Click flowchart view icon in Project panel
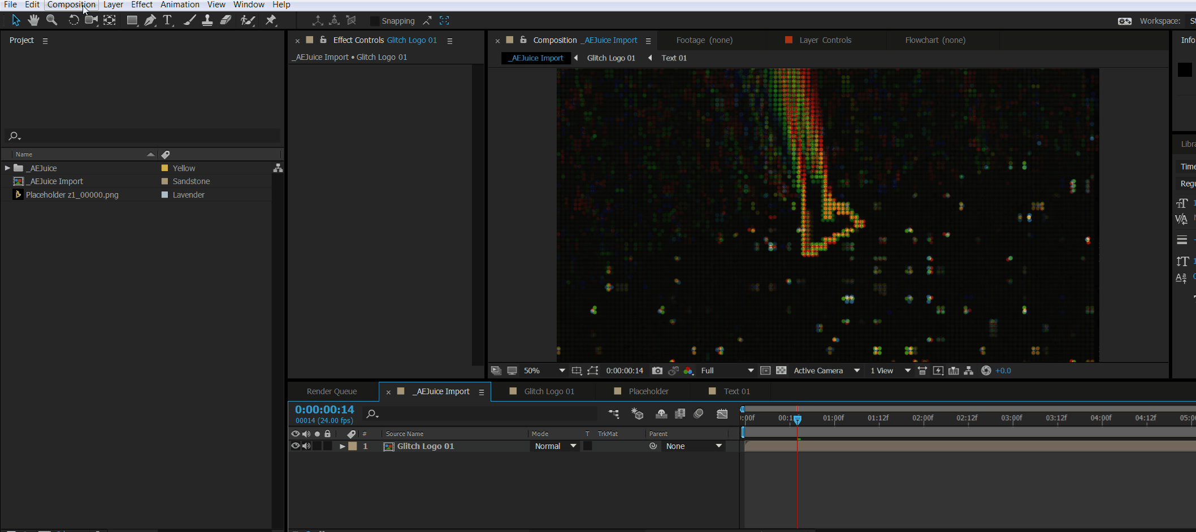 (278, 168)
